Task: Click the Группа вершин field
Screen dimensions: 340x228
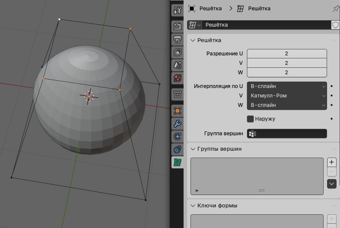Action: pos(287,134)
